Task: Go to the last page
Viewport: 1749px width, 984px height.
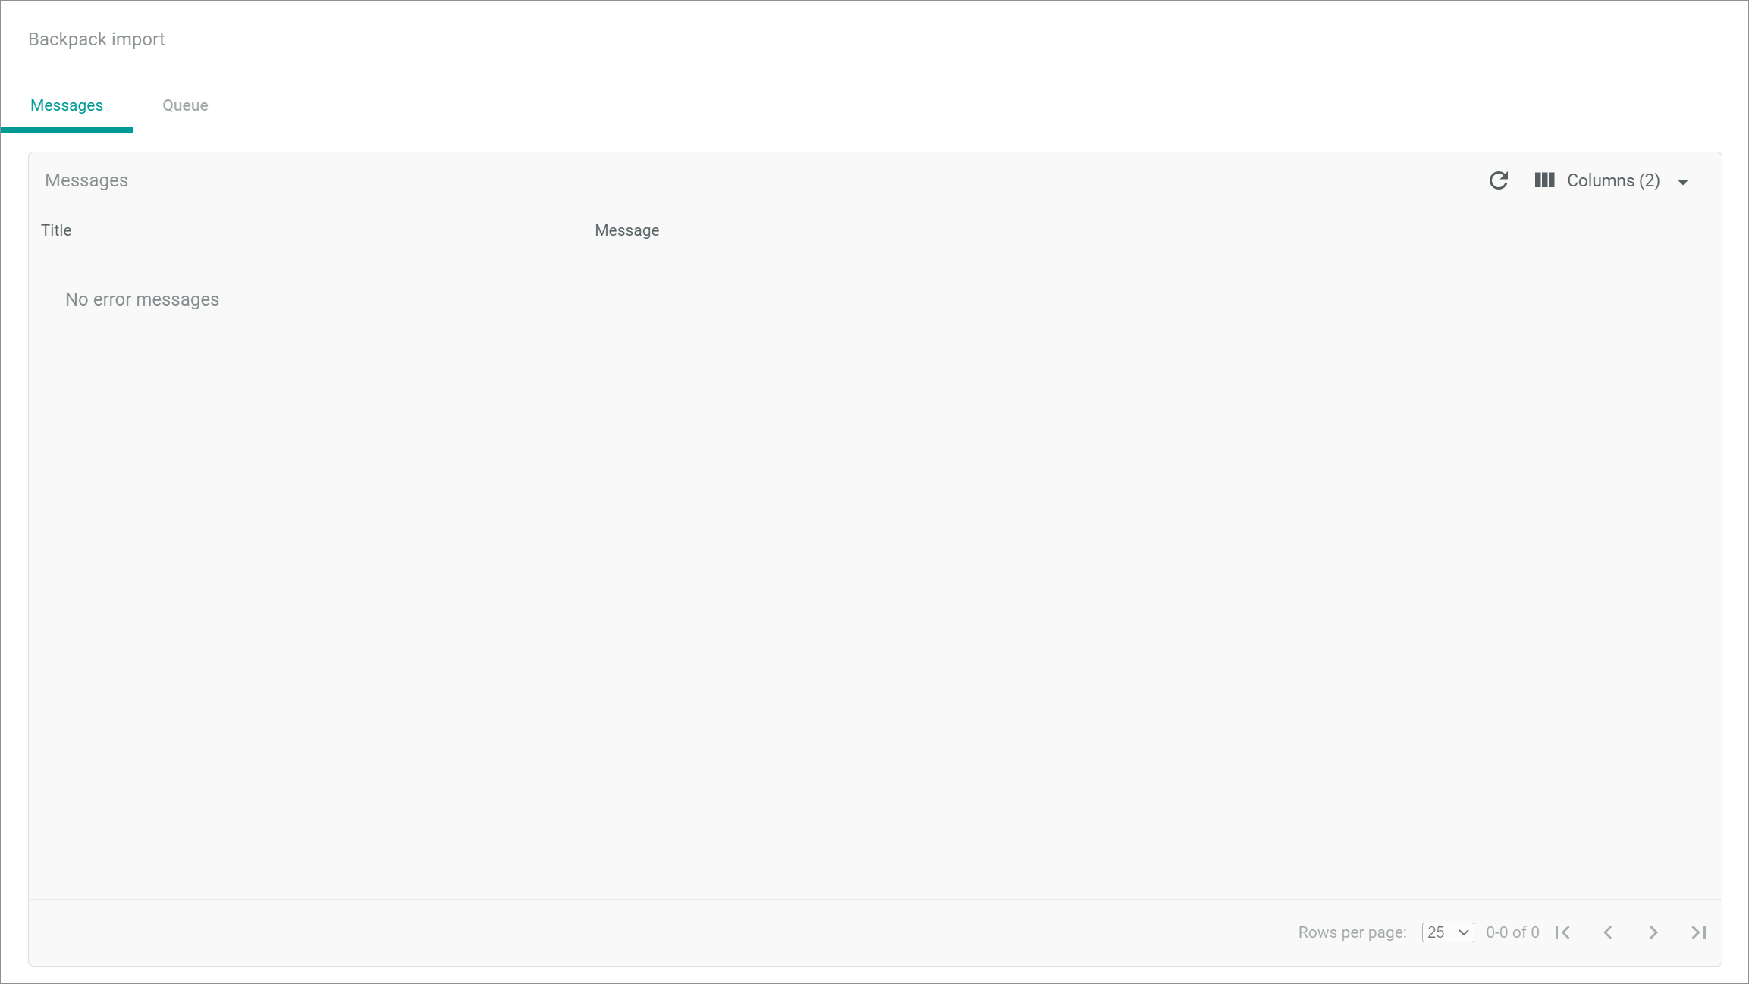Action: coord(1699,932)
